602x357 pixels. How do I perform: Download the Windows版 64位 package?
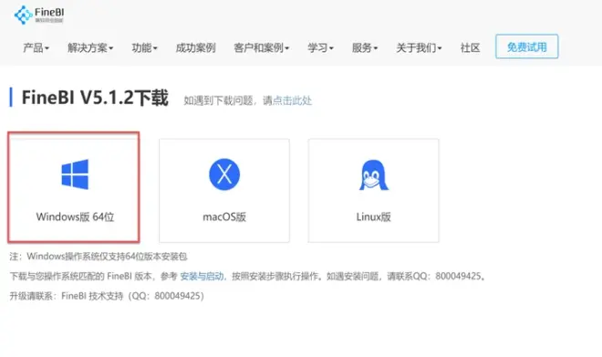point(74,187)
